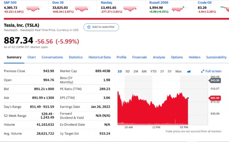Click the chart type icon beside Max
Image resolution: width=229 pixels, height=142 pixels.
(x=189, y=71)
